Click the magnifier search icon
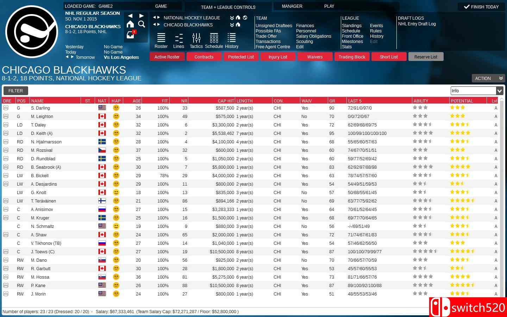 [x=142, y=24]
